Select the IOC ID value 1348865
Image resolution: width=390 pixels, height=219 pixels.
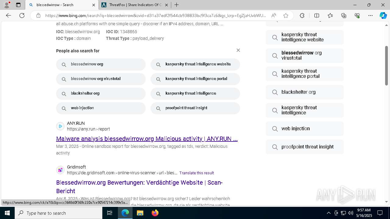tap(129, 32)
